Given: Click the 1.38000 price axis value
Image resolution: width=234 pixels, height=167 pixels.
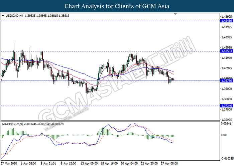Looking at the screenshot, I should [227, 99].
